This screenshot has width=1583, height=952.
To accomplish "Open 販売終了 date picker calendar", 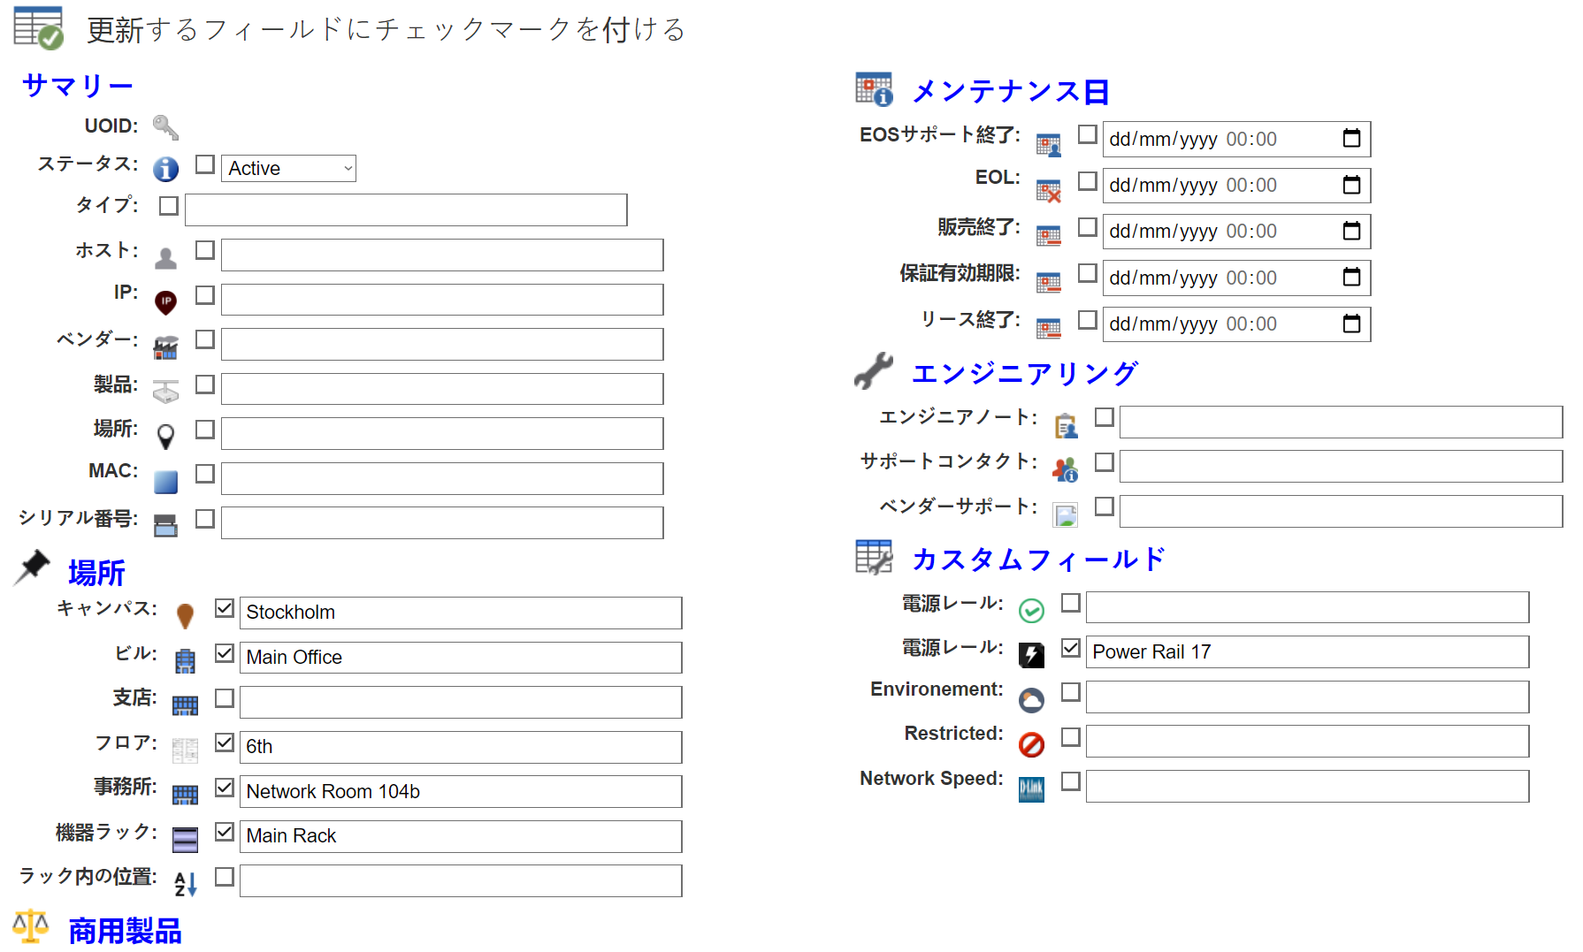I will click(1351, 231).
